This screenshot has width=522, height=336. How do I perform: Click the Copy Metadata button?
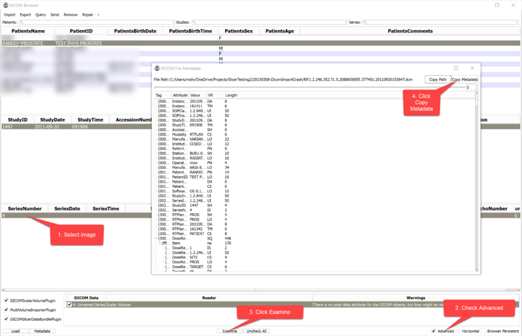(x=465, y=79)
